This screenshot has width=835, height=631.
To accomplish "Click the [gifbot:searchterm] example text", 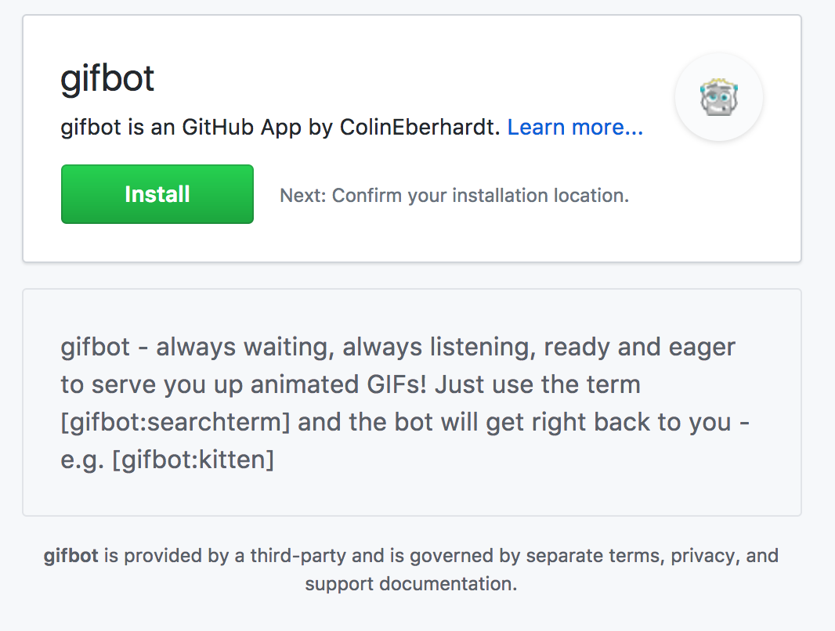I will coord(175,422).
